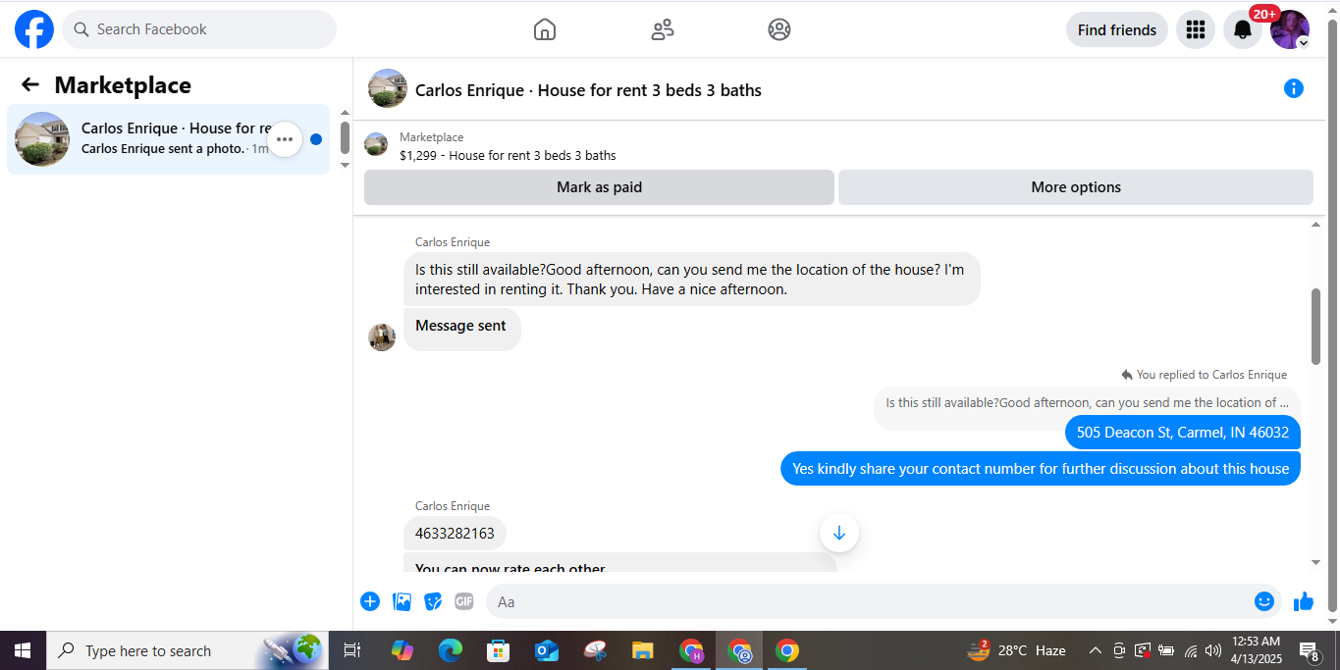Click the chat scrollbar up arrow
This screenshot has height=670, width=1340.
1316,225
